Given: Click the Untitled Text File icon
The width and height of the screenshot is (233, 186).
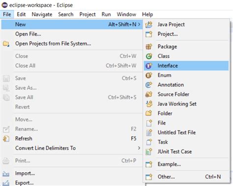Looking at the screenshot, I should [149, 133].
